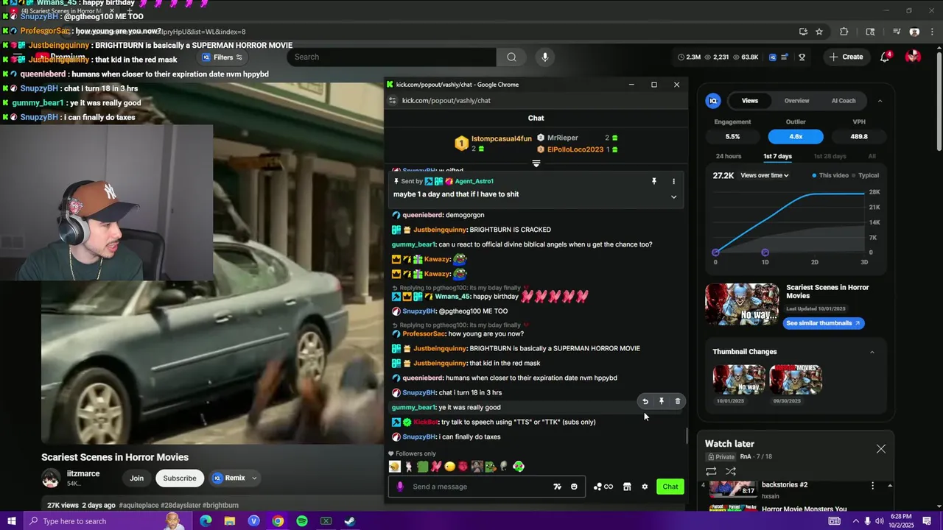Open Chrome media controls icon
943x530 pixels.
pyautogui.click(x=897, y=32)
